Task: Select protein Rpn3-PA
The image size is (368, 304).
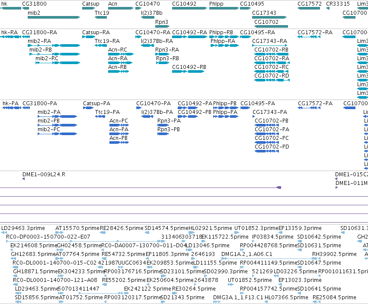Action: click(163, 125)
